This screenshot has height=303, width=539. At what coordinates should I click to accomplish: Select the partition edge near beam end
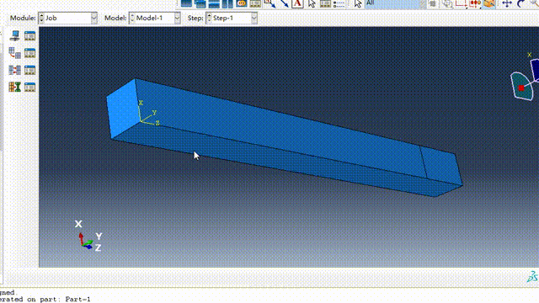click(423, 162)
